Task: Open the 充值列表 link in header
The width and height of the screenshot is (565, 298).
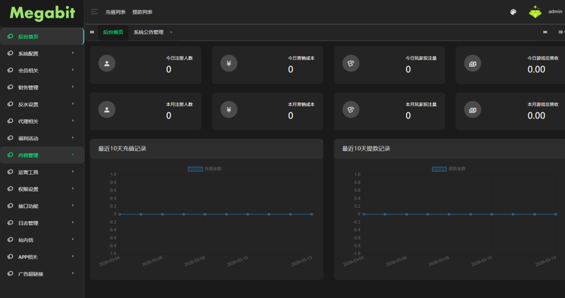Action: tap(115, 12)
